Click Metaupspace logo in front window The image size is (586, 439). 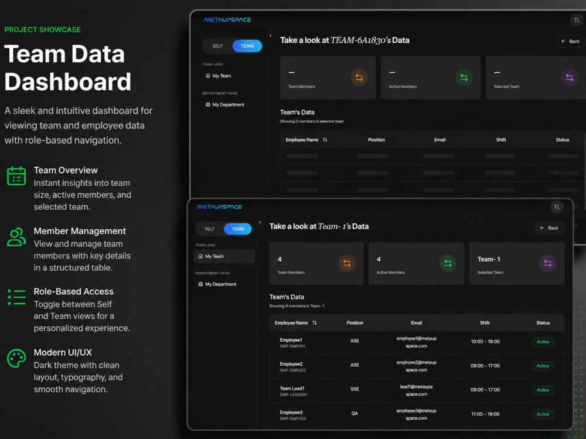coord(219,207)
